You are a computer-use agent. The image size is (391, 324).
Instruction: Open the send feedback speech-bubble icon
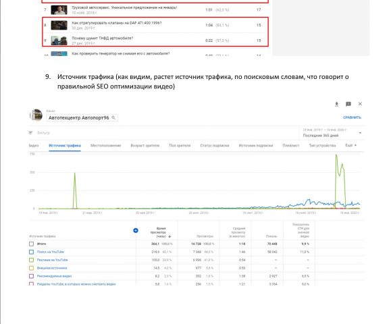click(348, 104)
